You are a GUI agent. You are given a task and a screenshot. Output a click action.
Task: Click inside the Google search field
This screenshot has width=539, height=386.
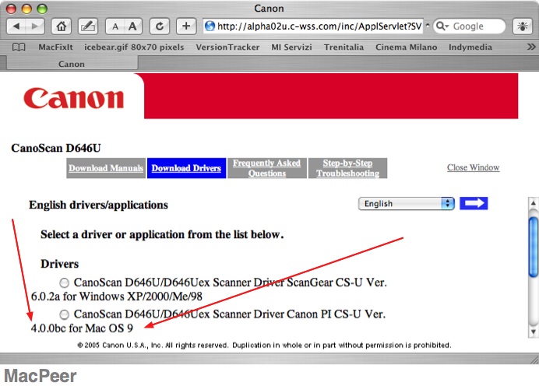470,26
